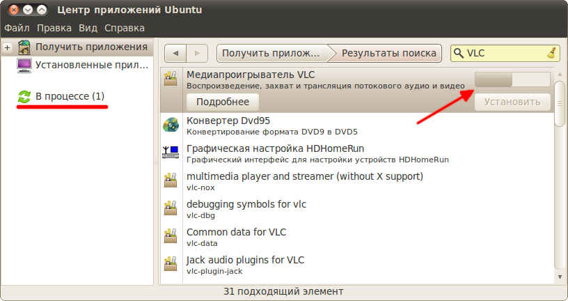Click the Получить прилож... breadcrumb

coord(271,54)
